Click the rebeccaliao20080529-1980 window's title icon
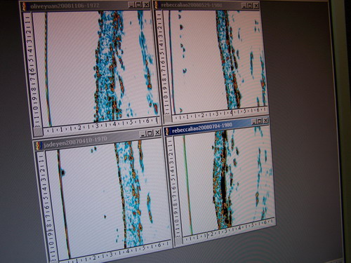The width and height of the screenshot is (351, 263). (x=157, y=5)
